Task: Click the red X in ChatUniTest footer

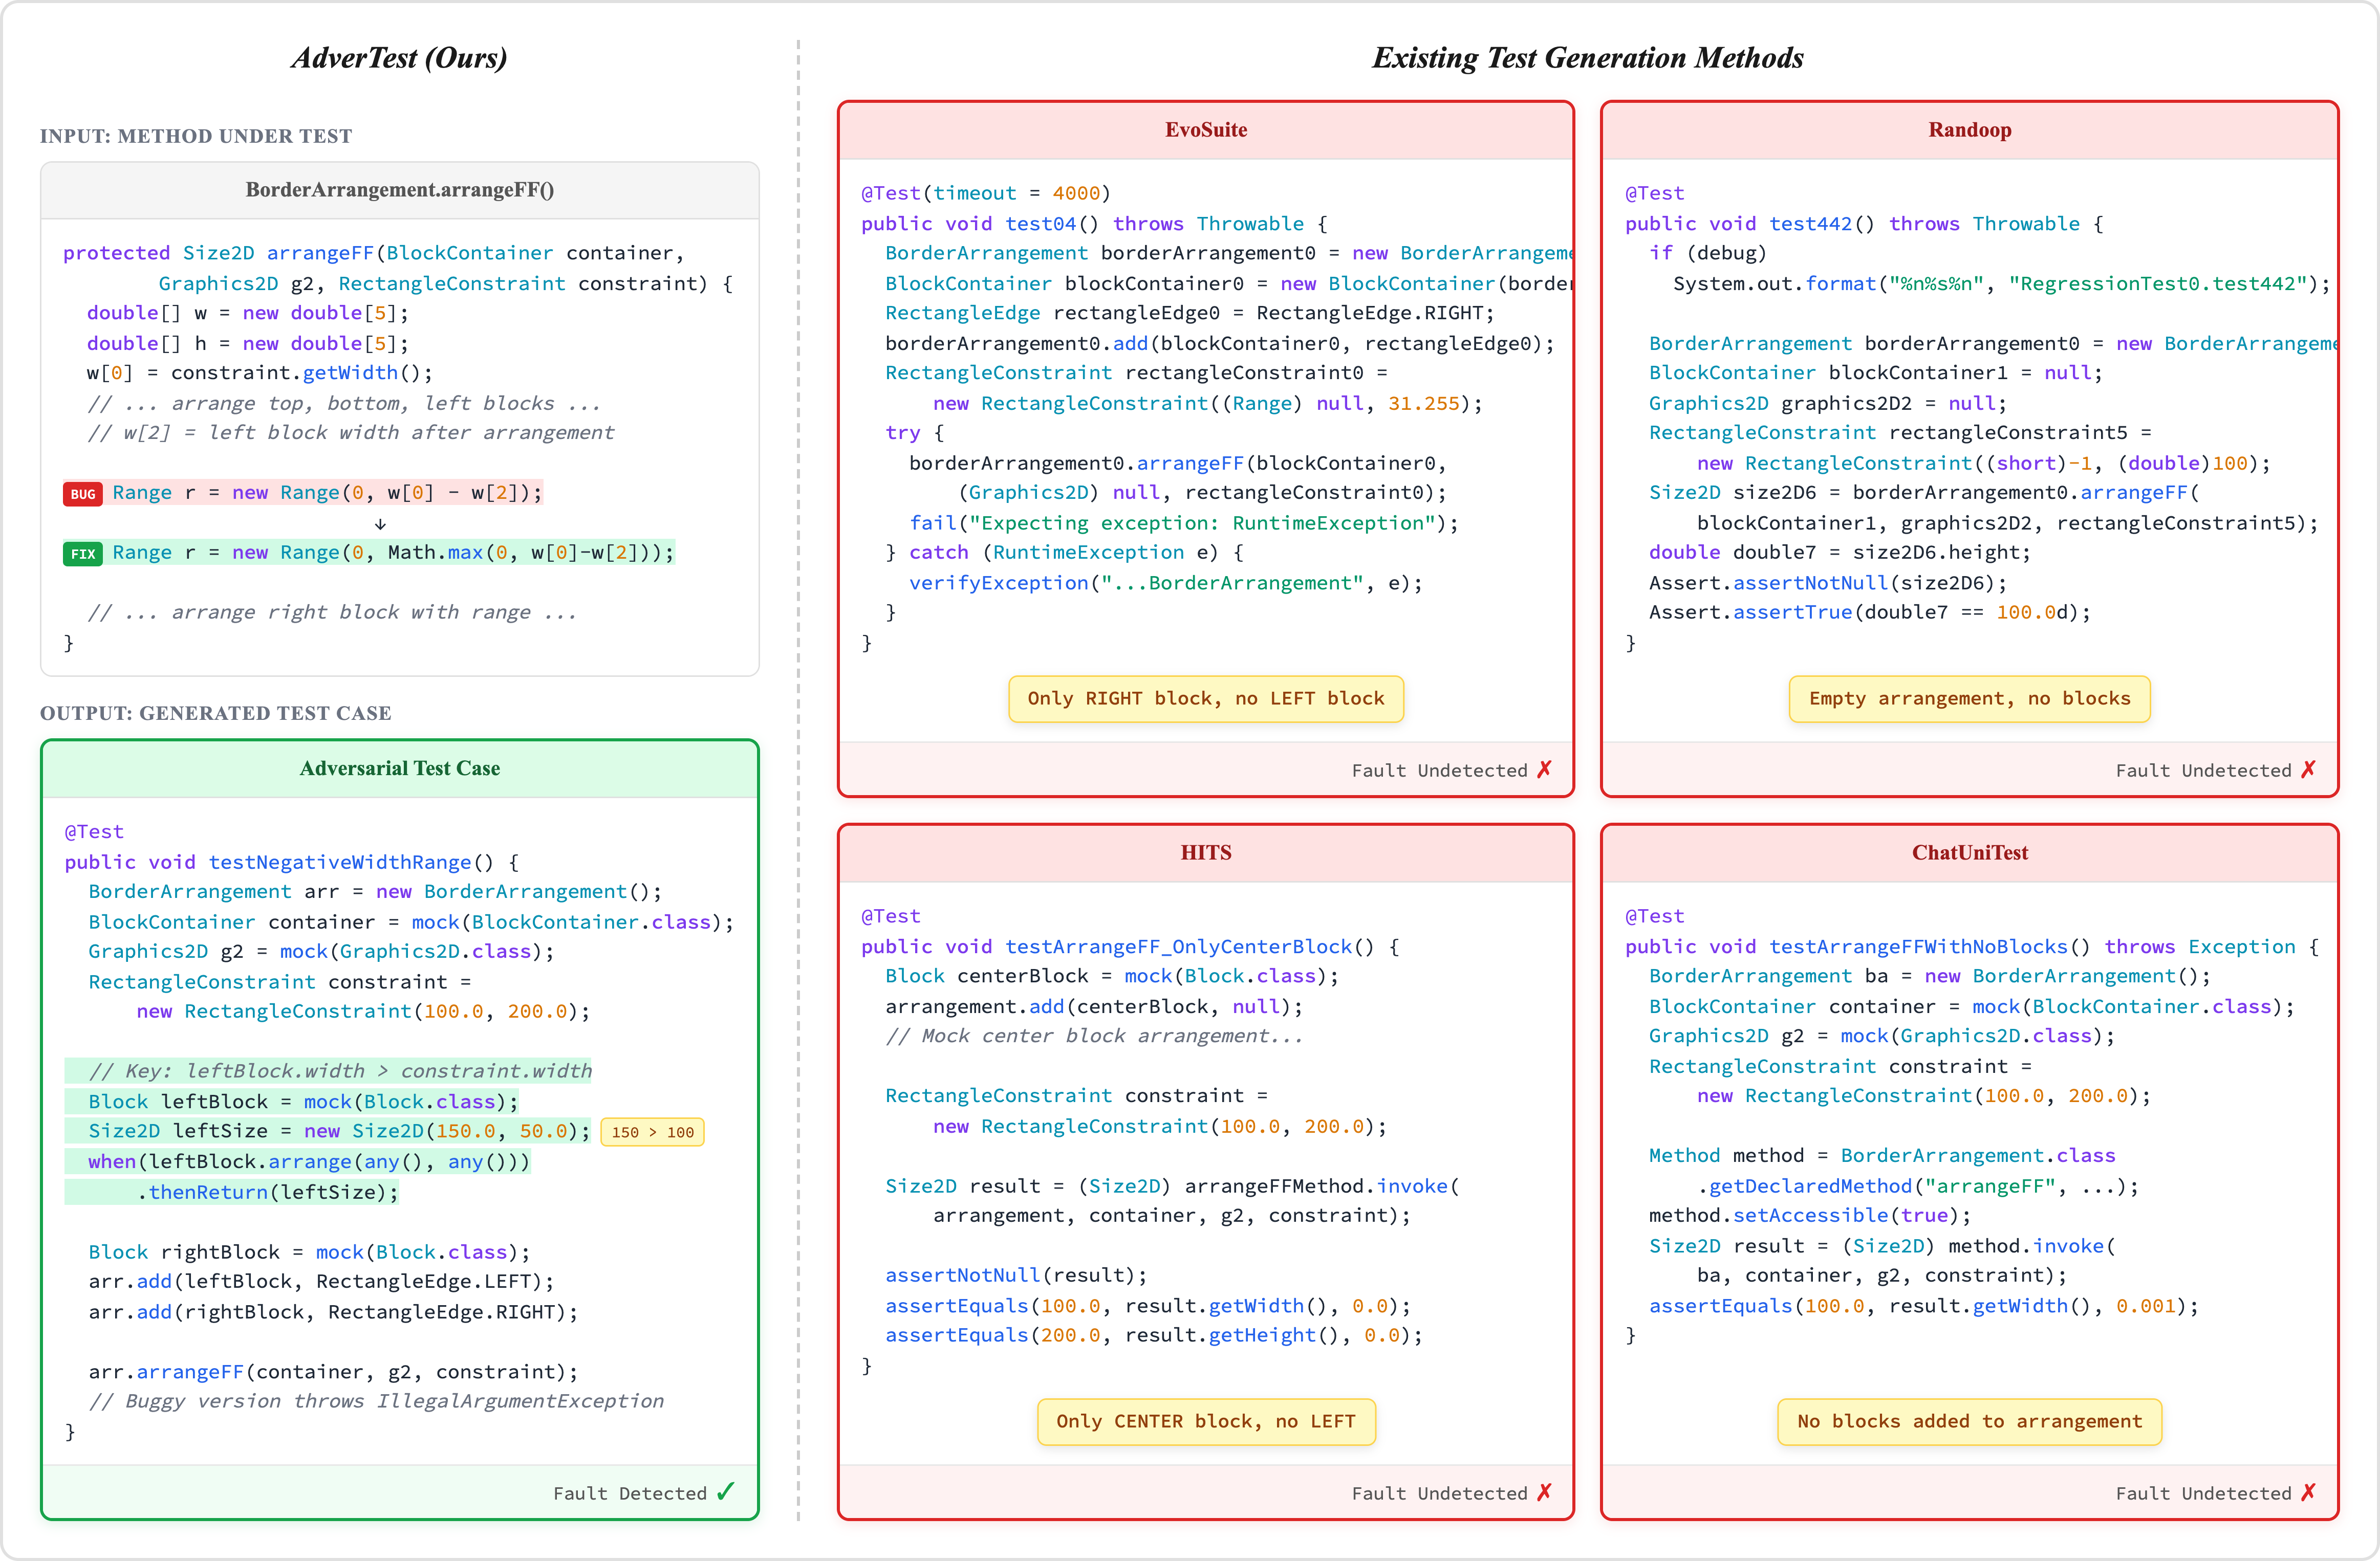Action: 2308,1491
